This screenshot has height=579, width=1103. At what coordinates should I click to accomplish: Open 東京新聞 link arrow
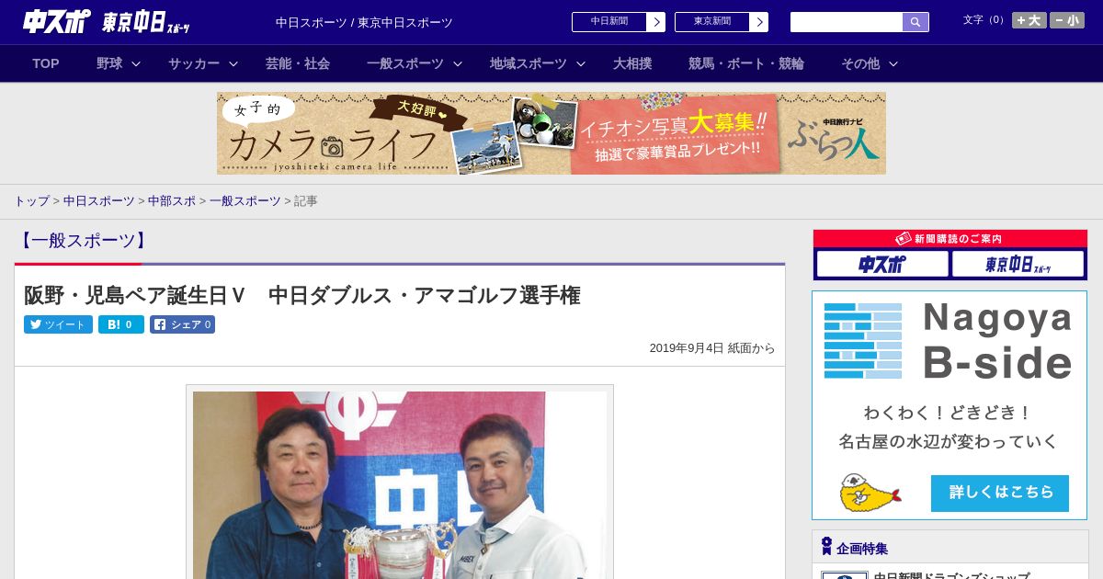point(758,22)
